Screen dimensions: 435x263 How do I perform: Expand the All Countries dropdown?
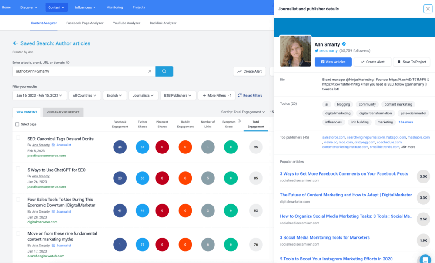tap(85, 95)
